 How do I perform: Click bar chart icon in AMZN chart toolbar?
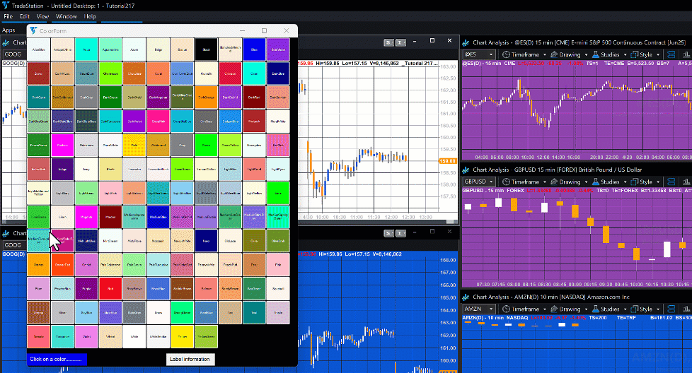click(x=686, y=309)
